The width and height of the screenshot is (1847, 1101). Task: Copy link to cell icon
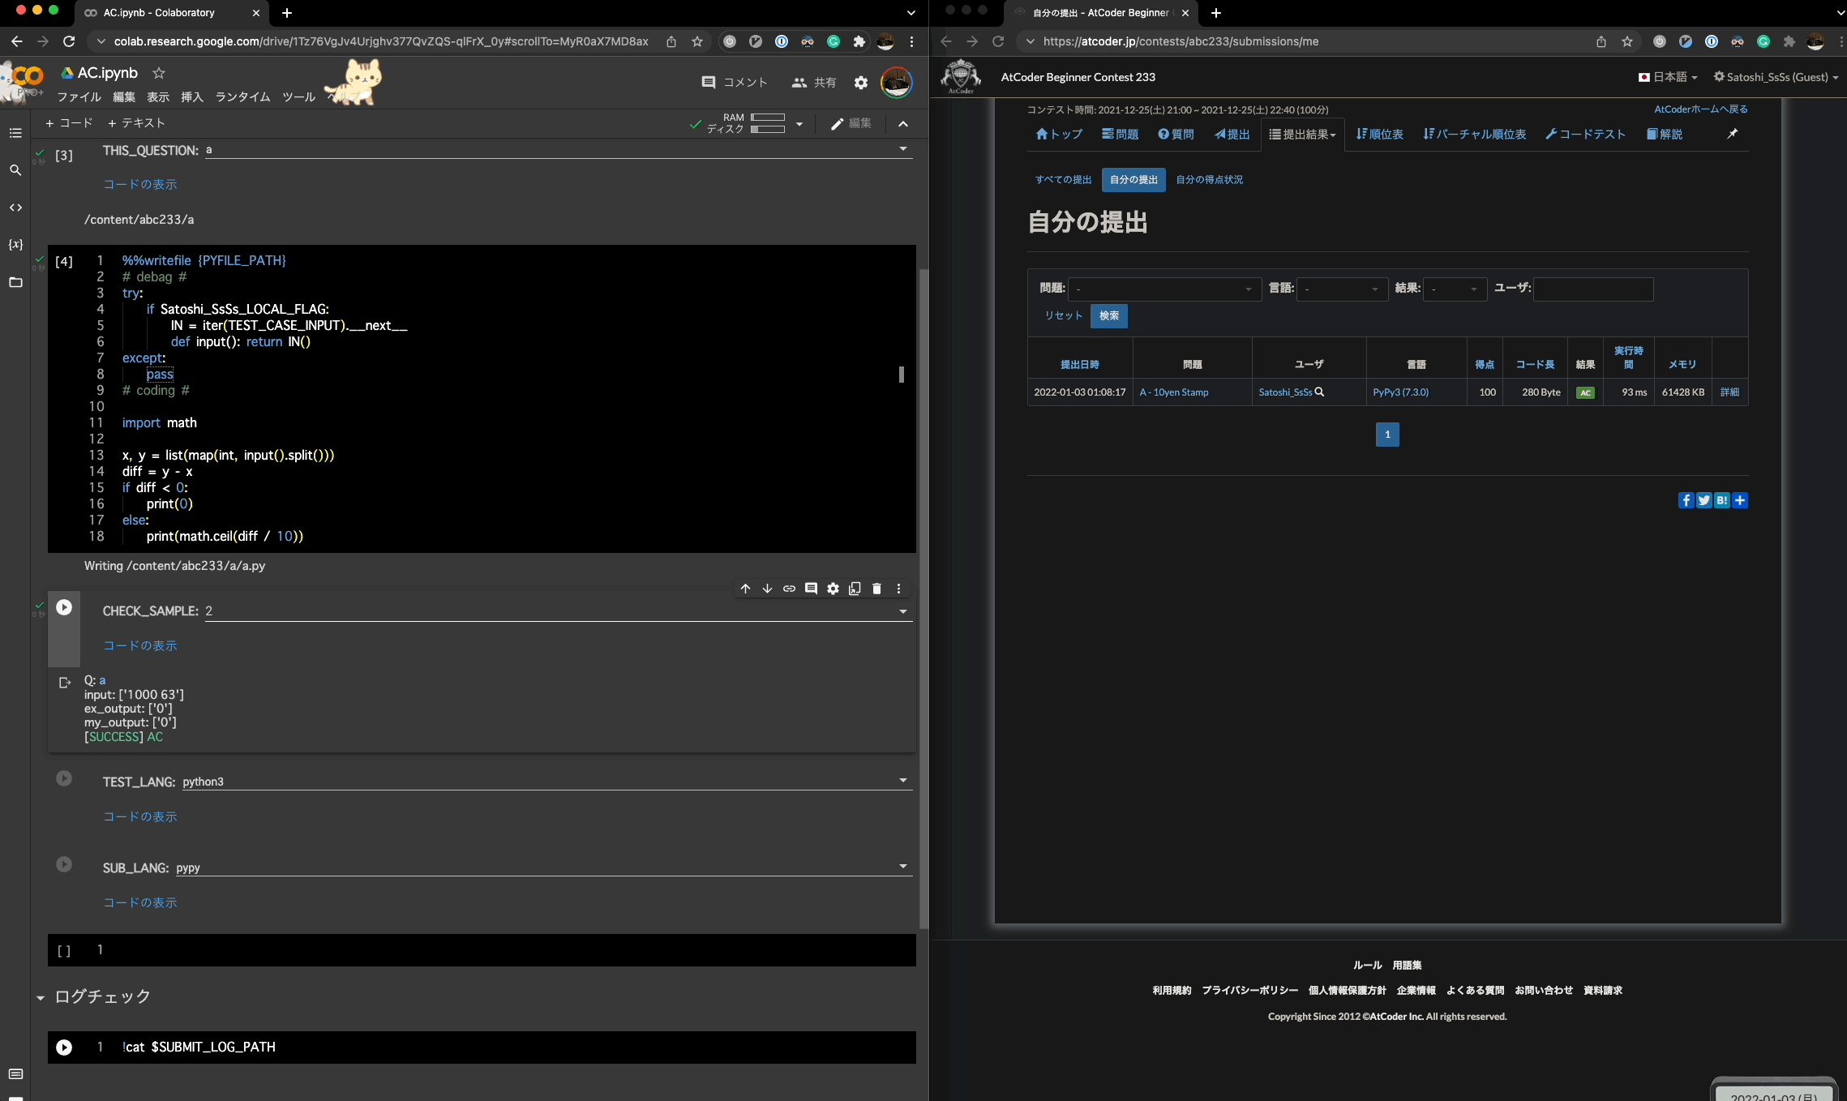click(789, 589)
